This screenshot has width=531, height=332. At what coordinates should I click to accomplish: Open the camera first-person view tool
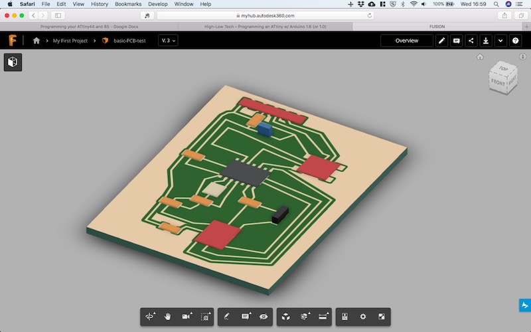(x=187, y=317)
